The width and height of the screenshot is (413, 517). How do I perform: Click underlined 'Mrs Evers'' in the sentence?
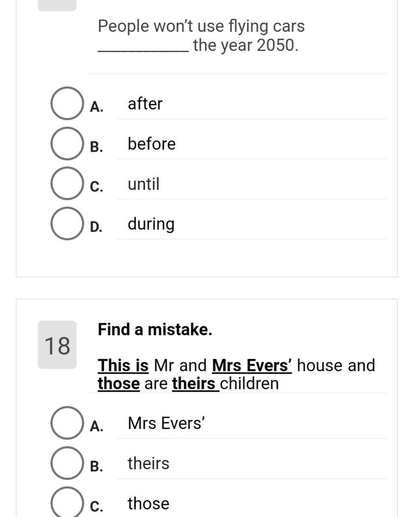click(252, 365)
